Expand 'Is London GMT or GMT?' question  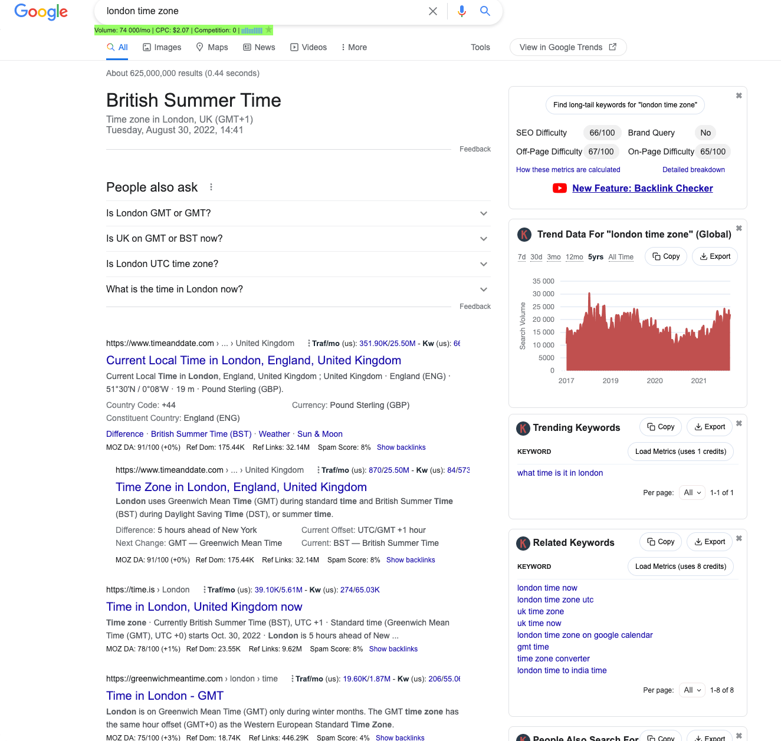(298, 213)
